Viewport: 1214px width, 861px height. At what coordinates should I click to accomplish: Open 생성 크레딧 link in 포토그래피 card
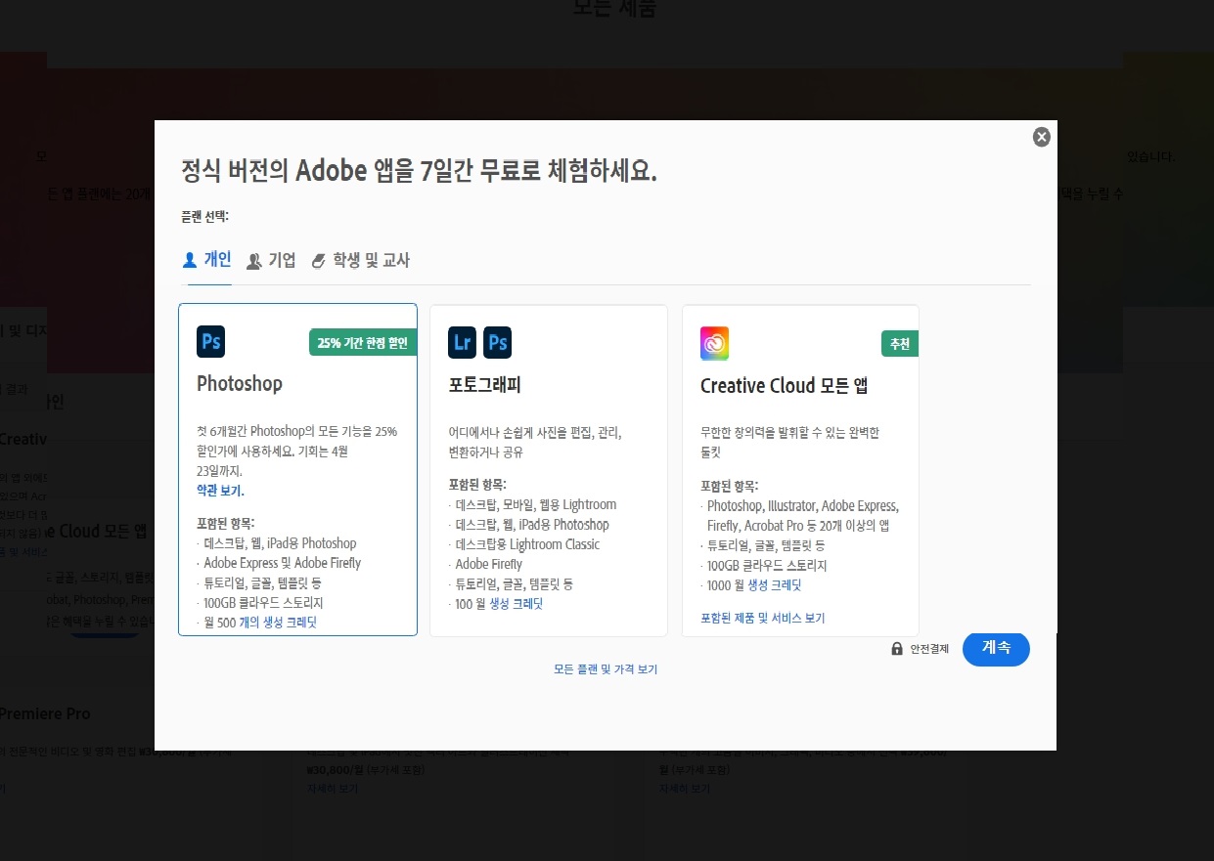[516, 604]
